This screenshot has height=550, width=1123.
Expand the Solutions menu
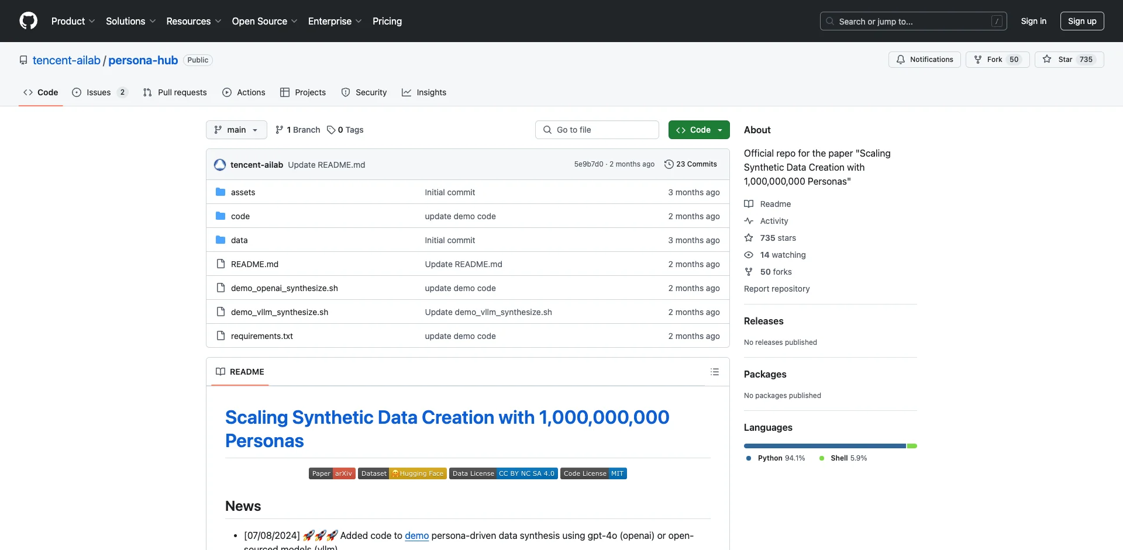tap(131, 21)
